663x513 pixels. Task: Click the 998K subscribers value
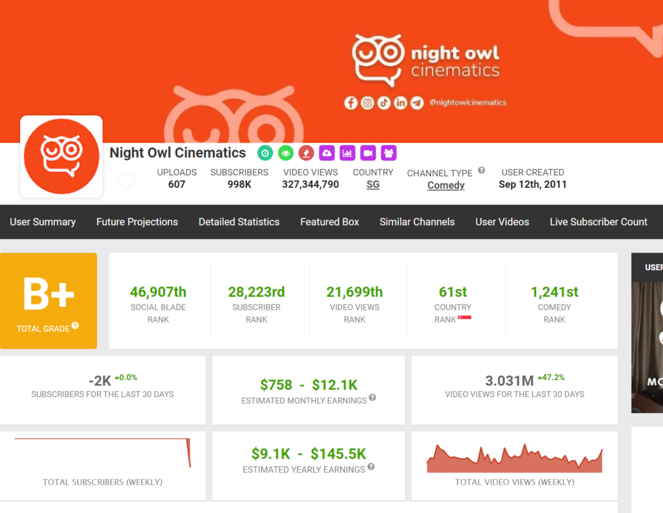coord(240,185)
